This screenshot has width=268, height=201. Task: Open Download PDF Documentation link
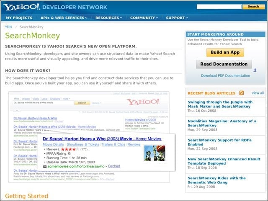(x=225, y=75)
